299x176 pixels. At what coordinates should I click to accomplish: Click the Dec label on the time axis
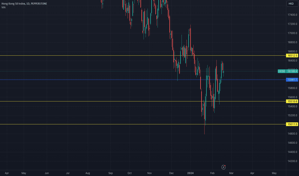171,173
